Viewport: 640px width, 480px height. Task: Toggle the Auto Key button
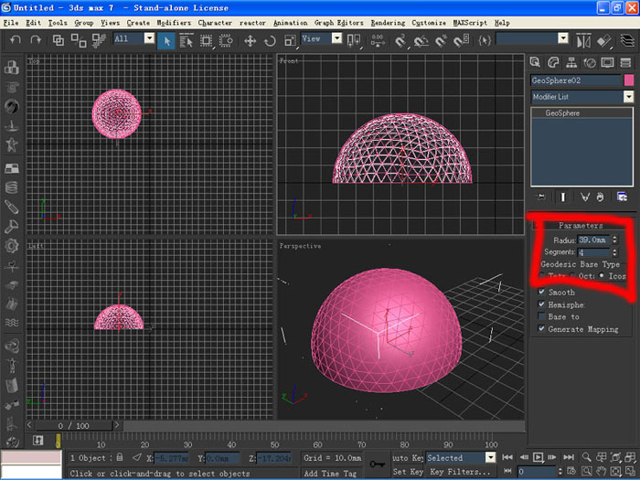408,457
